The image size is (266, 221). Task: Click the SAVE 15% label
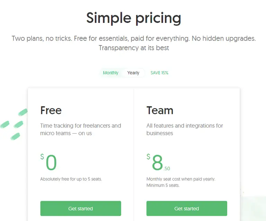[159, 73]
